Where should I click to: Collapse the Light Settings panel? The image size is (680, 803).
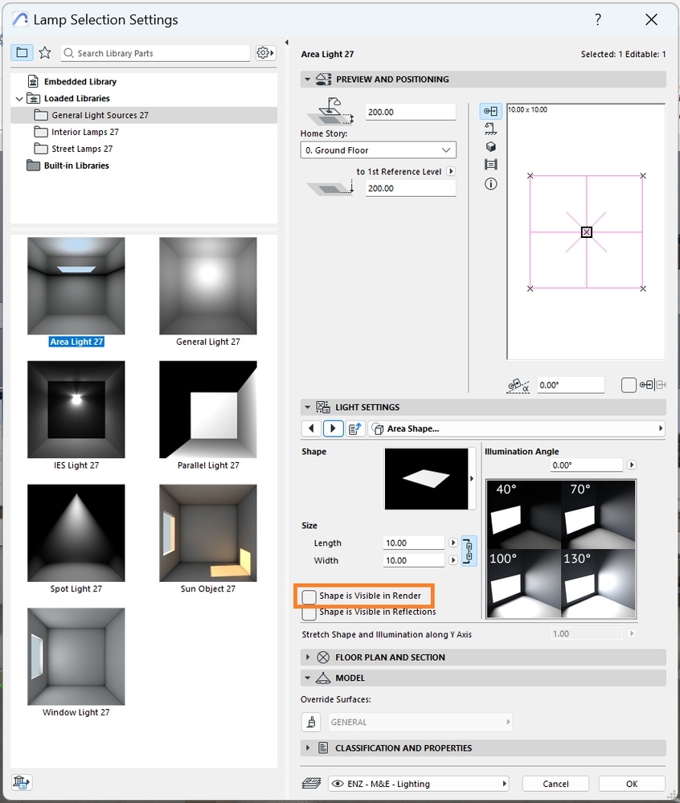(307, 408)
